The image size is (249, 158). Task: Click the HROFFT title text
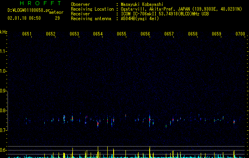click(x=41, y=3)
